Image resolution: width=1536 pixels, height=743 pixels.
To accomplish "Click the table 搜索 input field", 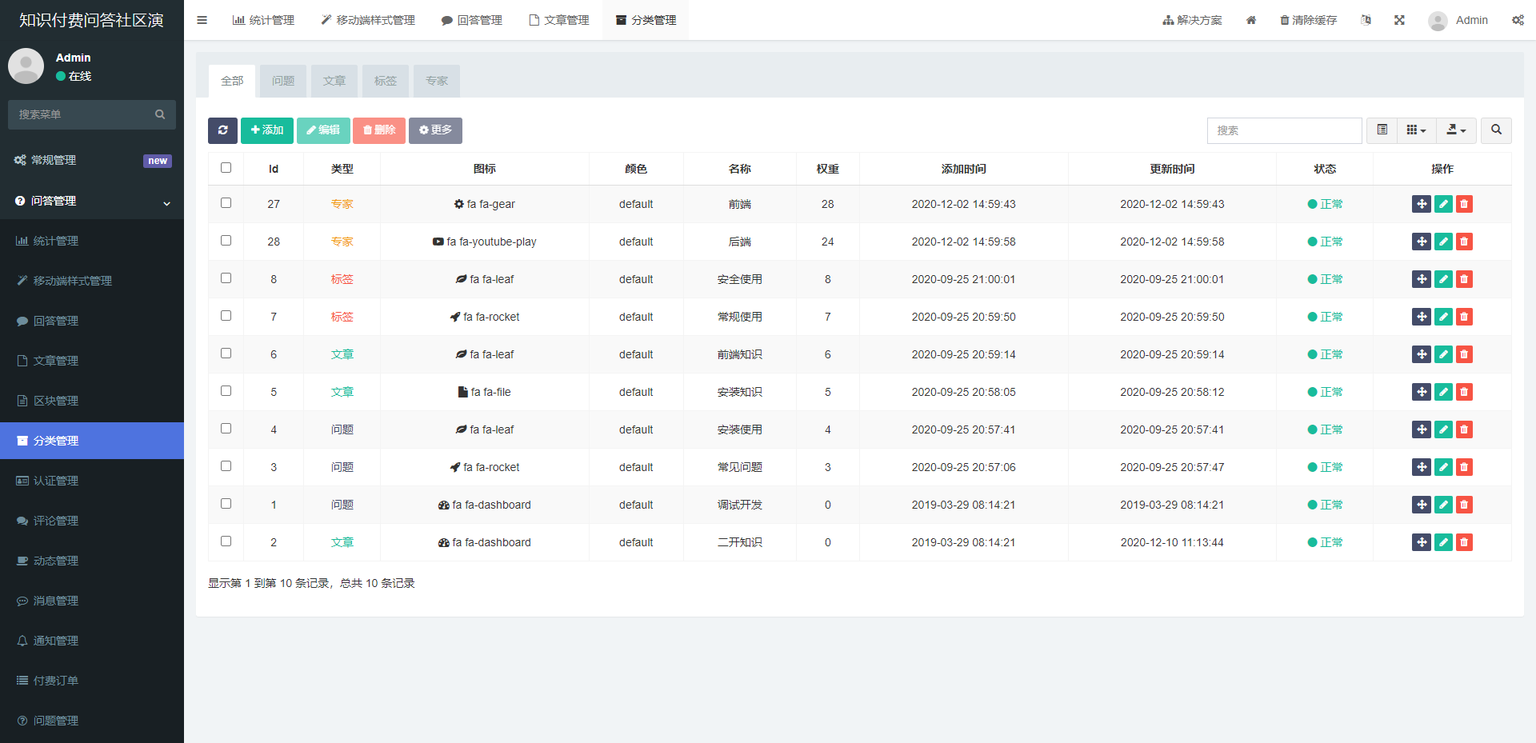I will click(1284, 130).
